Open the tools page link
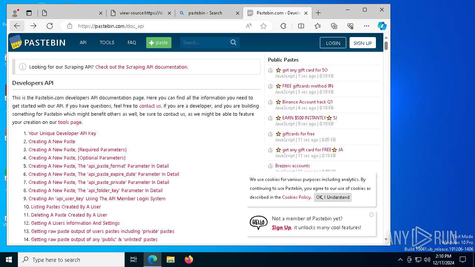Image resolution: width=475 pixels, height=267 pixels. tap(70, 122)
